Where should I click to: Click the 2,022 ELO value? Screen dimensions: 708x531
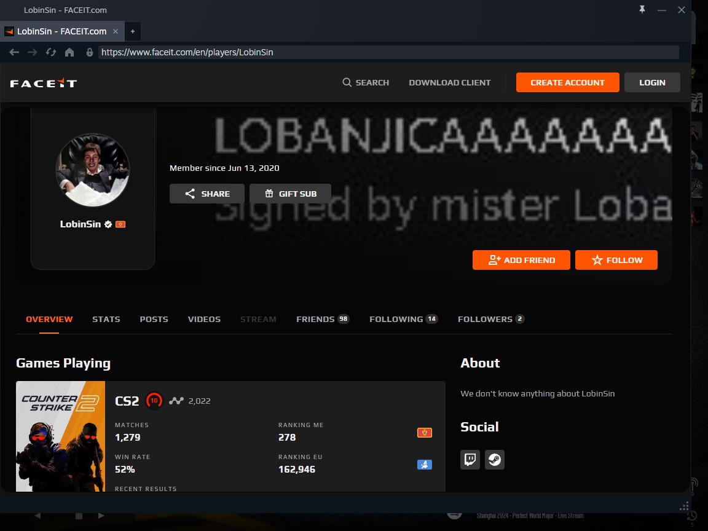click(x=199, y=401)
